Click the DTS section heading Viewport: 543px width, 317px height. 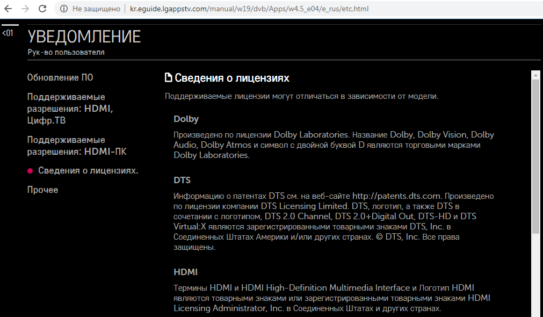coord(182,180)
